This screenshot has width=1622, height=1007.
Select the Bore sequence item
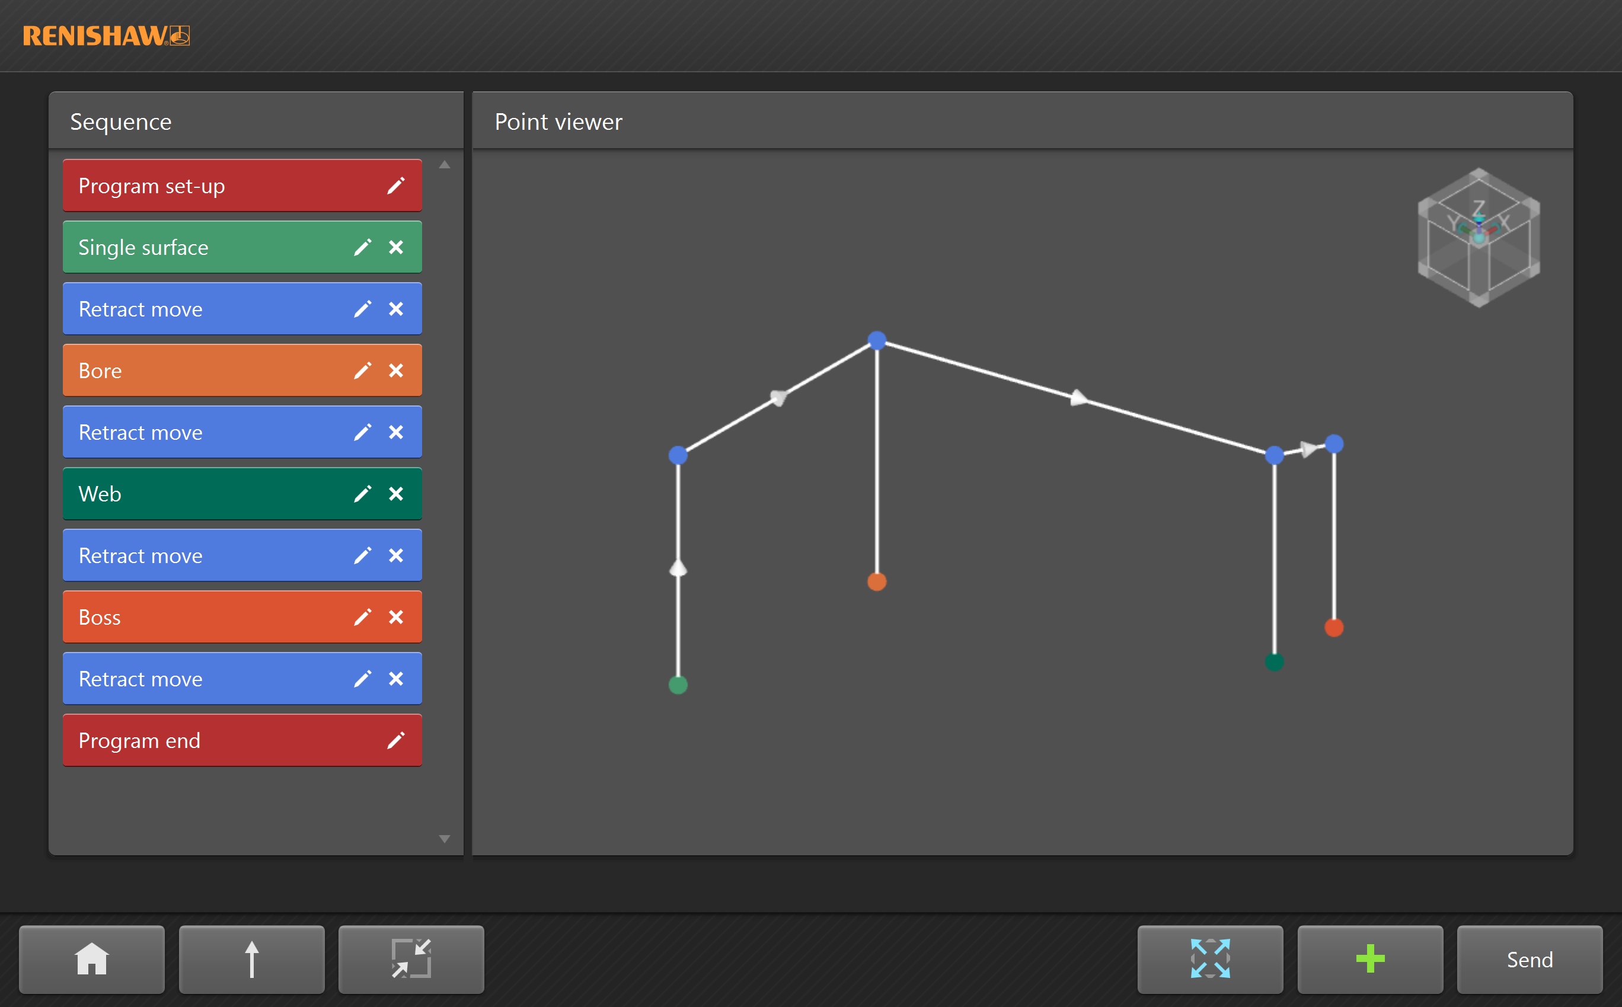click(x=200, y=371)
